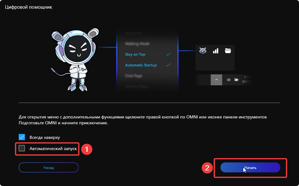Click the red numbered badge 2

click(207, 168)
